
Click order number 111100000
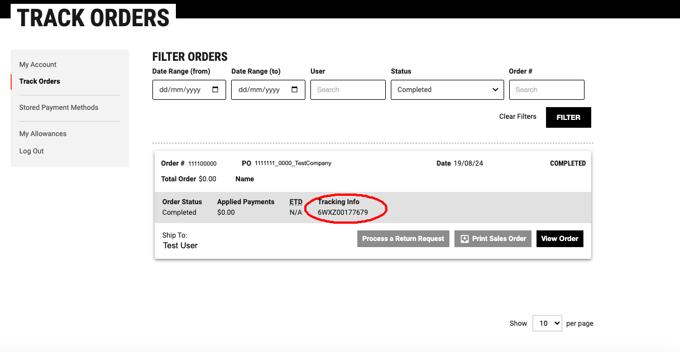(202, 164)
